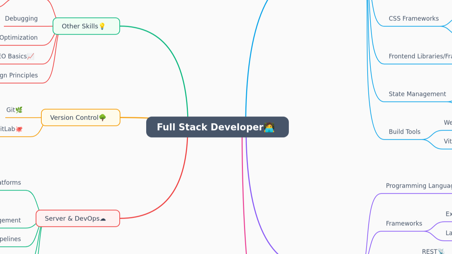Click the tree emoji on Version Control
The width and height of the screenshot is (452, 254).
[102, 117]
